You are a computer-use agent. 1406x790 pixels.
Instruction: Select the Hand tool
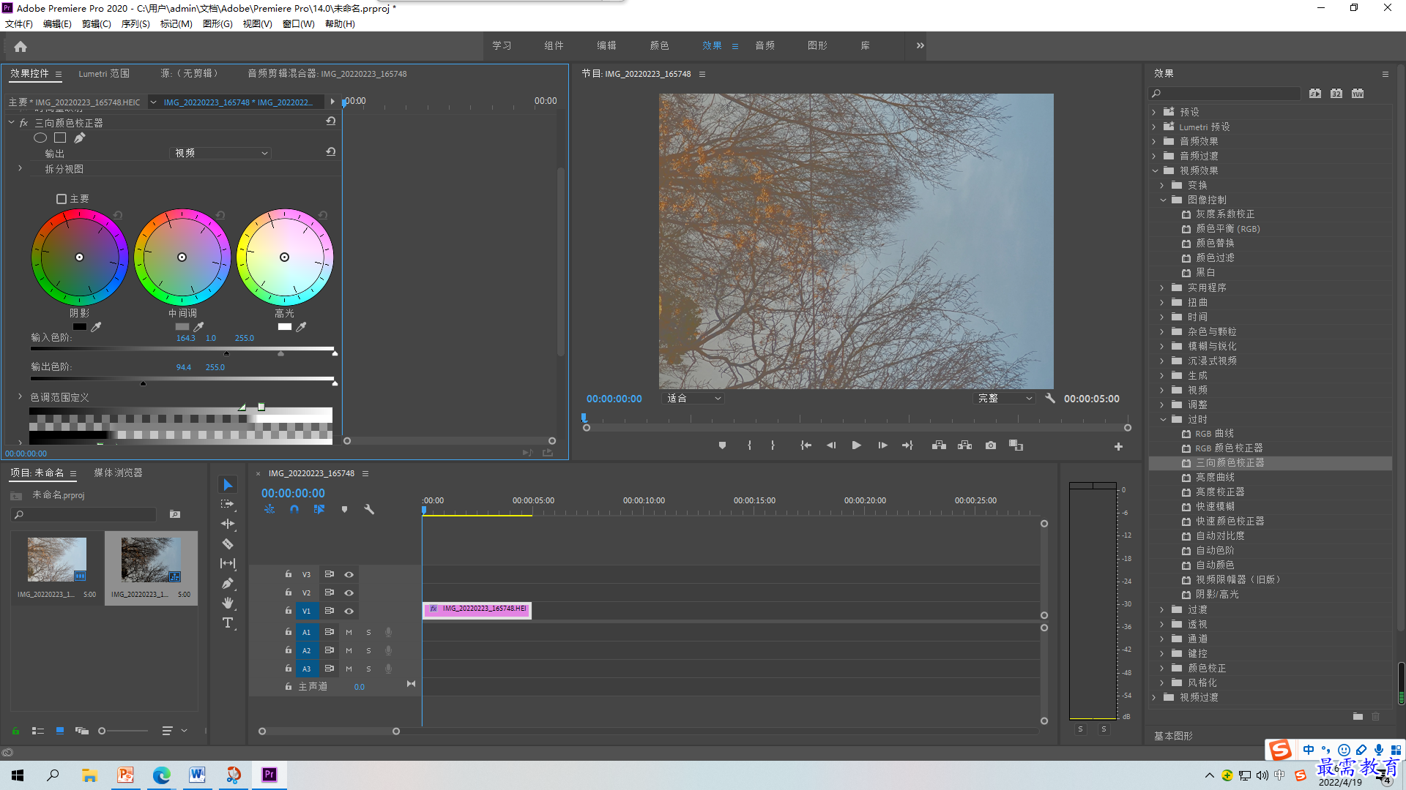[x=228, y=603]
